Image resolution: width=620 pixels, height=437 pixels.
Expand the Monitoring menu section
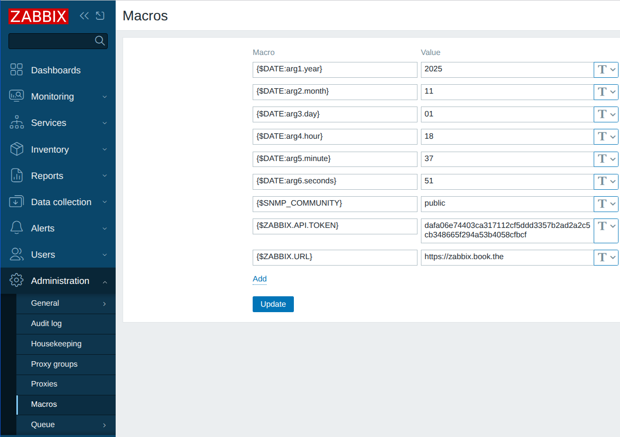[104, 97]
